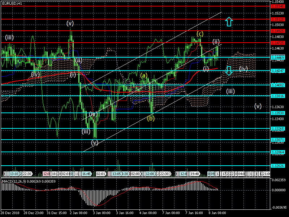The height and width of the screenshot is (217, 289).
Task: Click the 28 Dec 2018 time axis label
Action: tap(10, 213)
